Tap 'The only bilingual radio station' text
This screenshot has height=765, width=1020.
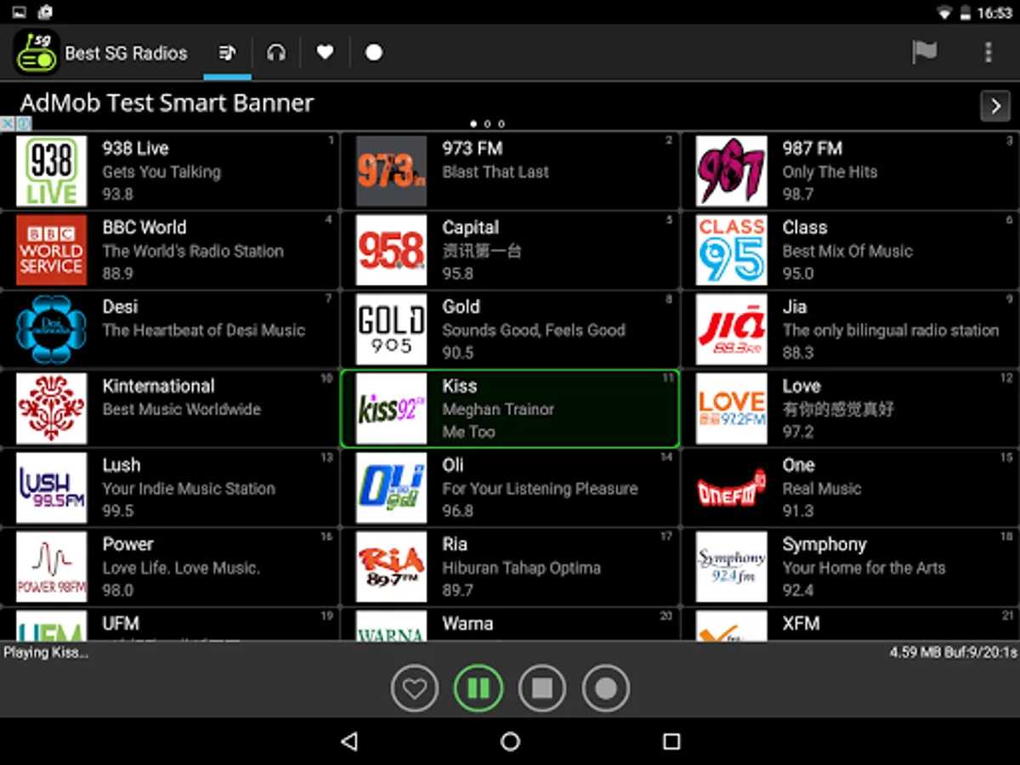click(x=891, y=330)
